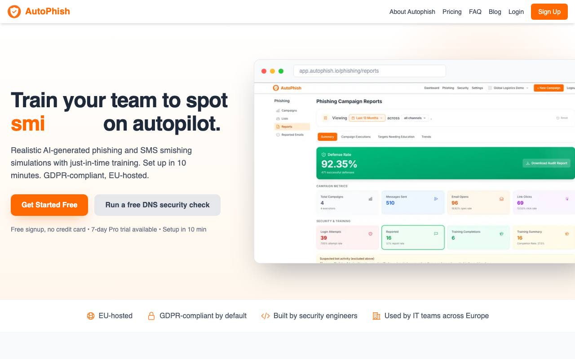Switch to Campaign Executions tab
The height and width of the screenshot is (359, 575).
[x=356, y=137]
